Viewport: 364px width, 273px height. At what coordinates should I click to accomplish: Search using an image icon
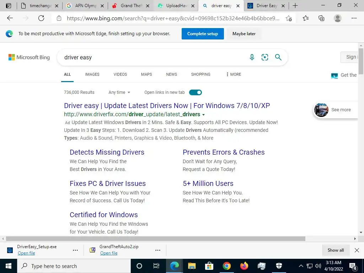point(264,57)
